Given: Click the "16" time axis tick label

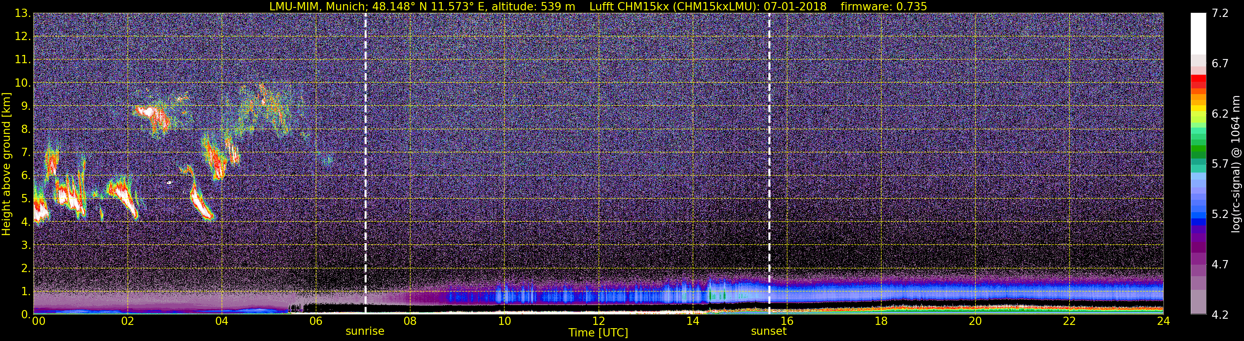Looking at the screenshot, I should click(x=787, y=321).
